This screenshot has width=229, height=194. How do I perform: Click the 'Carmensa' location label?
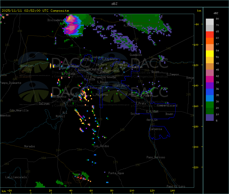156,129
